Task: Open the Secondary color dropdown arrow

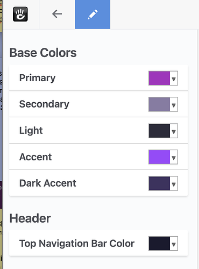Action: pos(174,104)
